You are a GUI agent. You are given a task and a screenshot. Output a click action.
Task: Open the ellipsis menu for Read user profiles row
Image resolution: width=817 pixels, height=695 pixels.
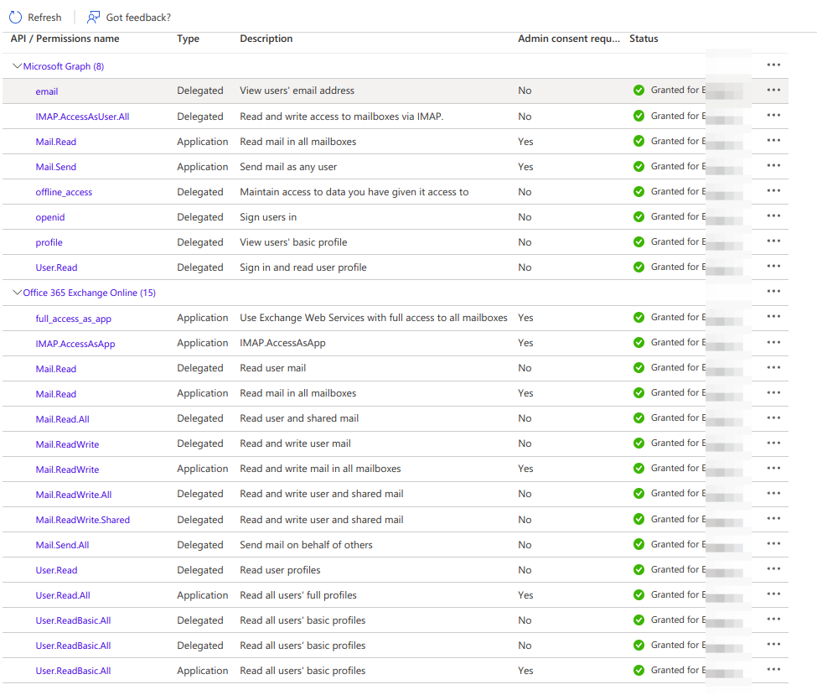pos(773,568)
